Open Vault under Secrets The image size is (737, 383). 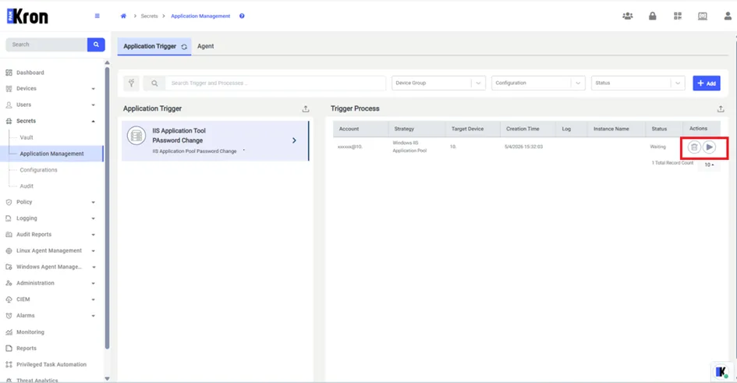coord(27,138)
